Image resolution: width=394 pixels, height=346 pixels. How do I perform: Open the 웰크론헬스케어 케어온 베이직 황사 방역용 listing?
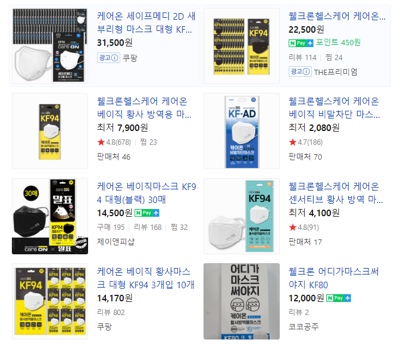[x=144, y=108]
